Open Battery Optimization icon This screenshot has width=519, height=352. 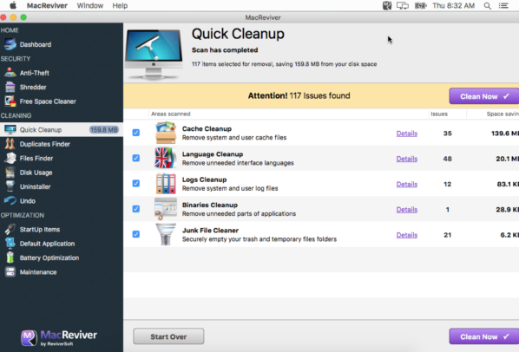(10, 257)
